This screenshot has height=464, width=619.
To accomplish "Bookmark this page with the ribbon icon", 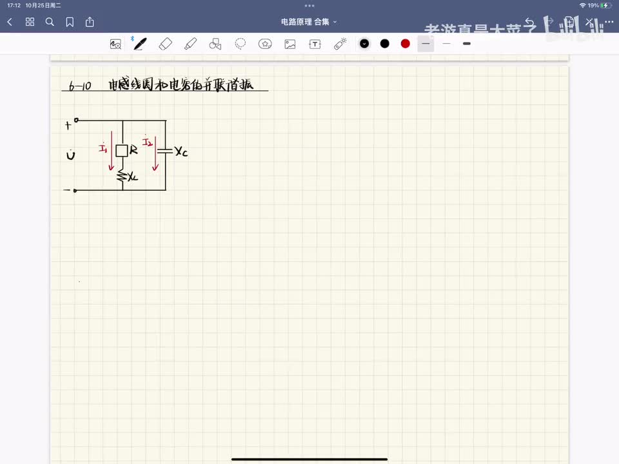I will click(70, 22).
